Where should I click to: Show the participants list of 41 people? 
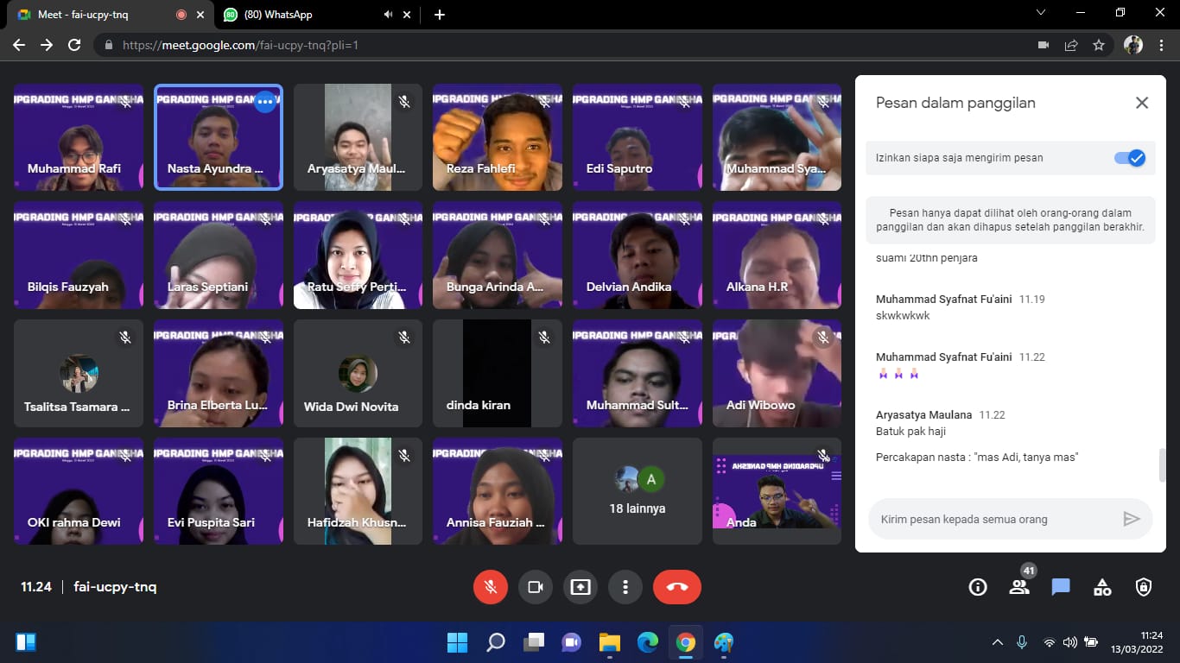pos(1019,587)
